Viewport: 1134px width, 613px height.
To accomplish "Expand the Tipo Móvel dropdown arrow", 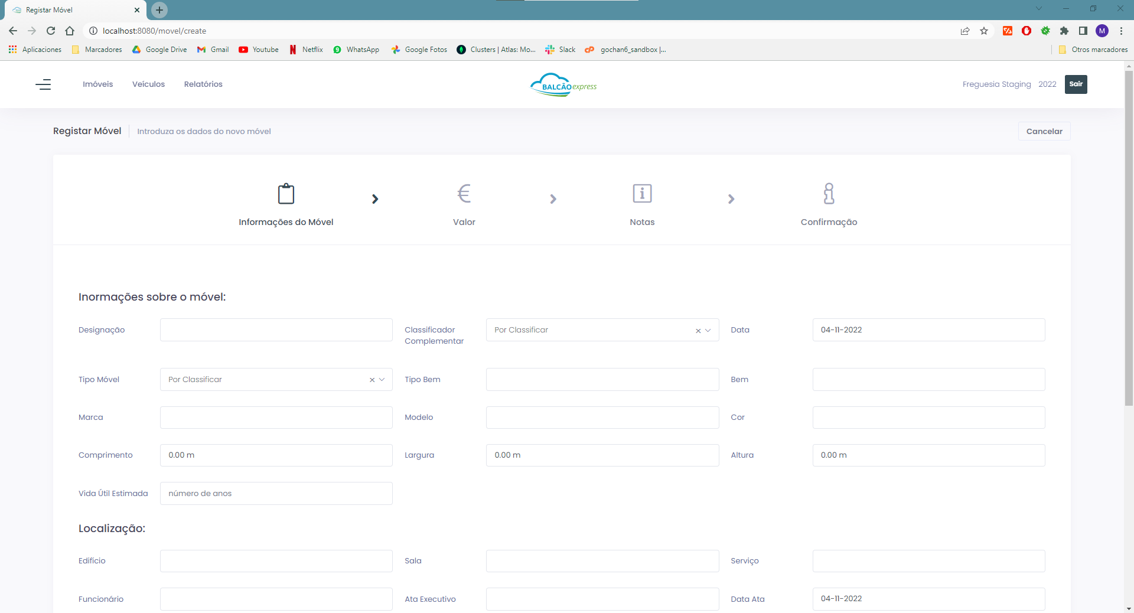I will tap(382, 380).
